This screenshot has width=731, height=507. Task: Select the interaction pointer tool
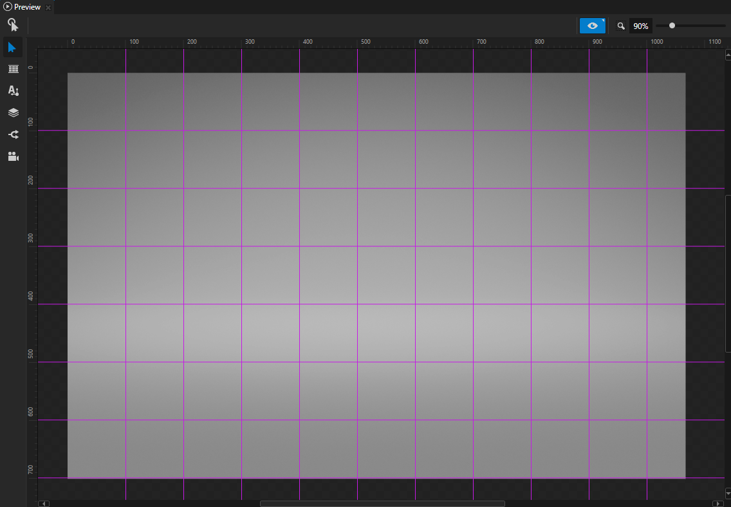pyautogui.click(x=13, y=24)
